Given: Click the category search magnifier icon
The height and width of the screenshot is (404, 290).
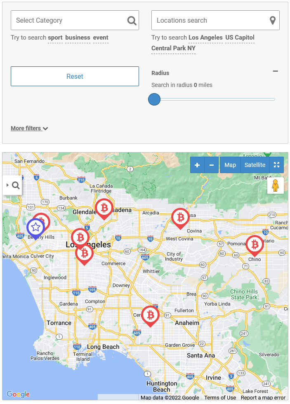Looking at the screenshot, I should pyautogui.click(x=132, y=20).
